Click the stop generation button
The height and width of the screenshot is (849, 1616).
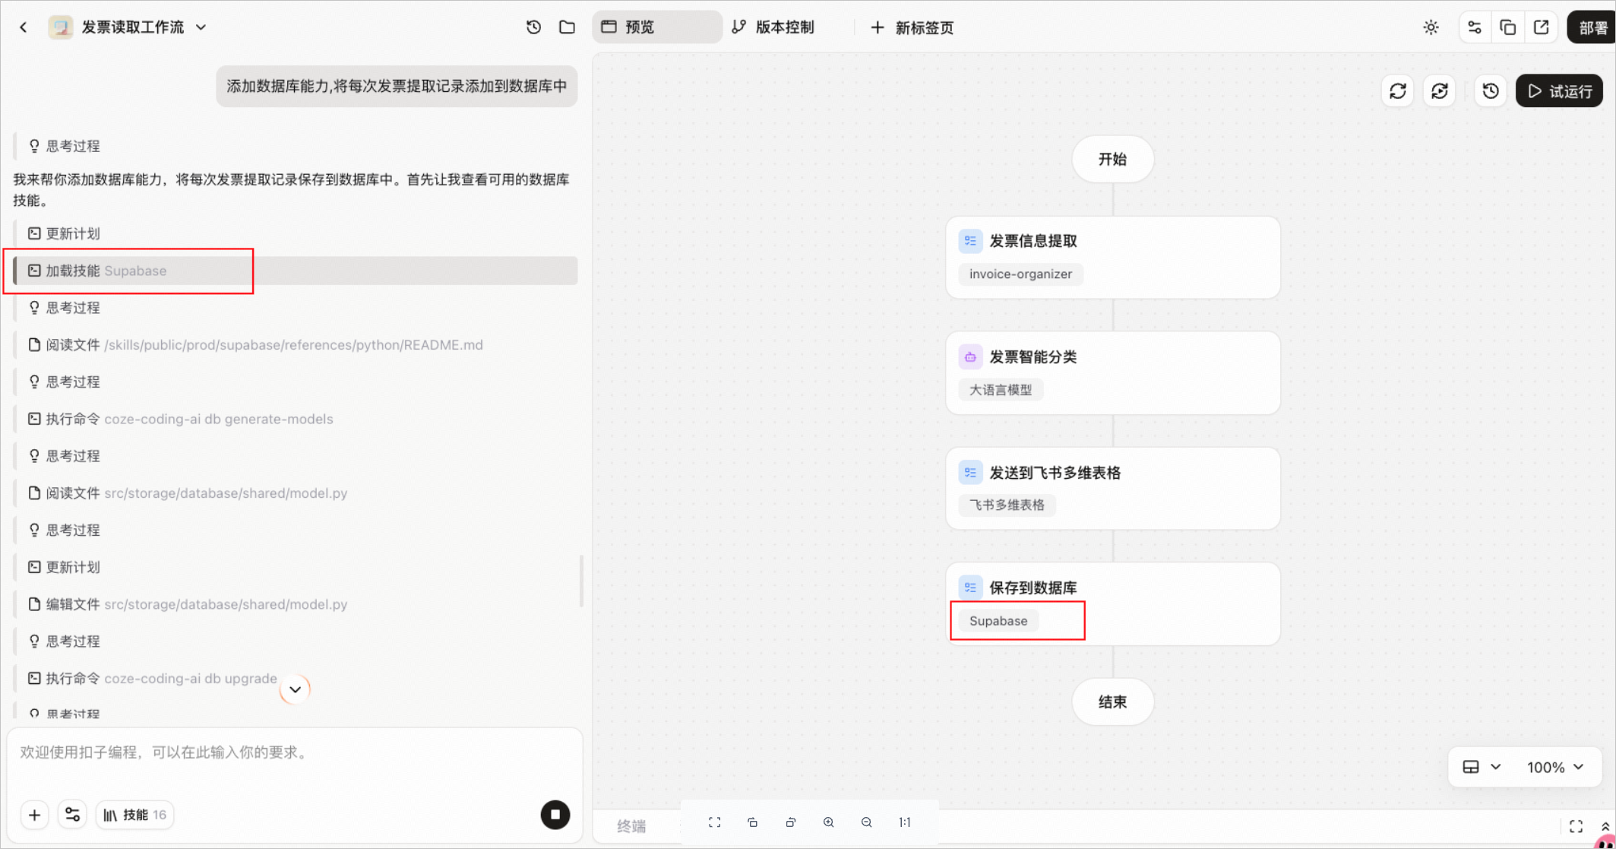[555, 815]
